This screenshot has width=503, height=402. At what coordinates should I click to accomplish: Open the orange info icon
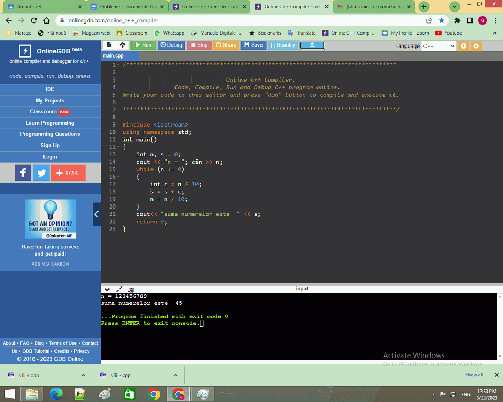tap(464, 46)
